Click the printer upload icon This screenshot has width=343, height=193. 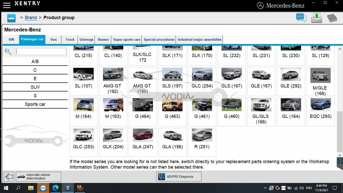click(x=316, y=18)
